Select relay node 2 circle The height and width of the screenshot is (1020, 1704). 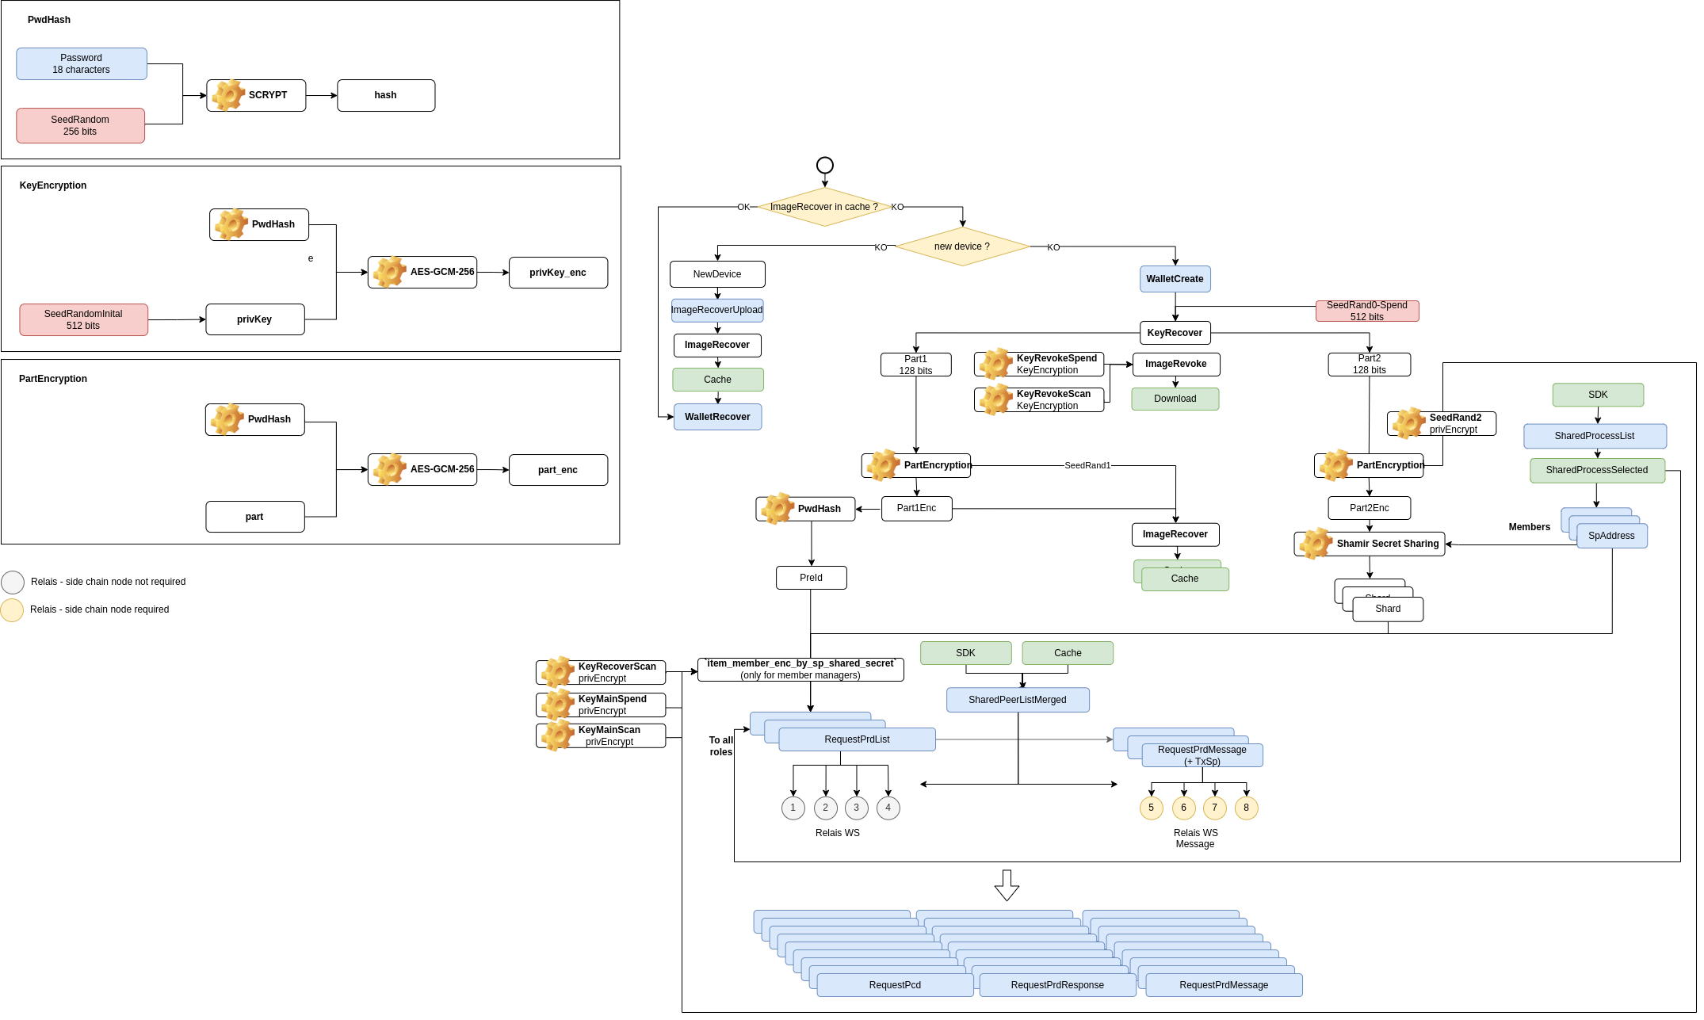(x=826, y=808)
